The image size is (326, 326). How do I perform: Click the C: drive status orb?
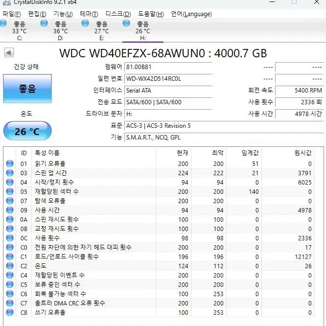click(3, 23)
